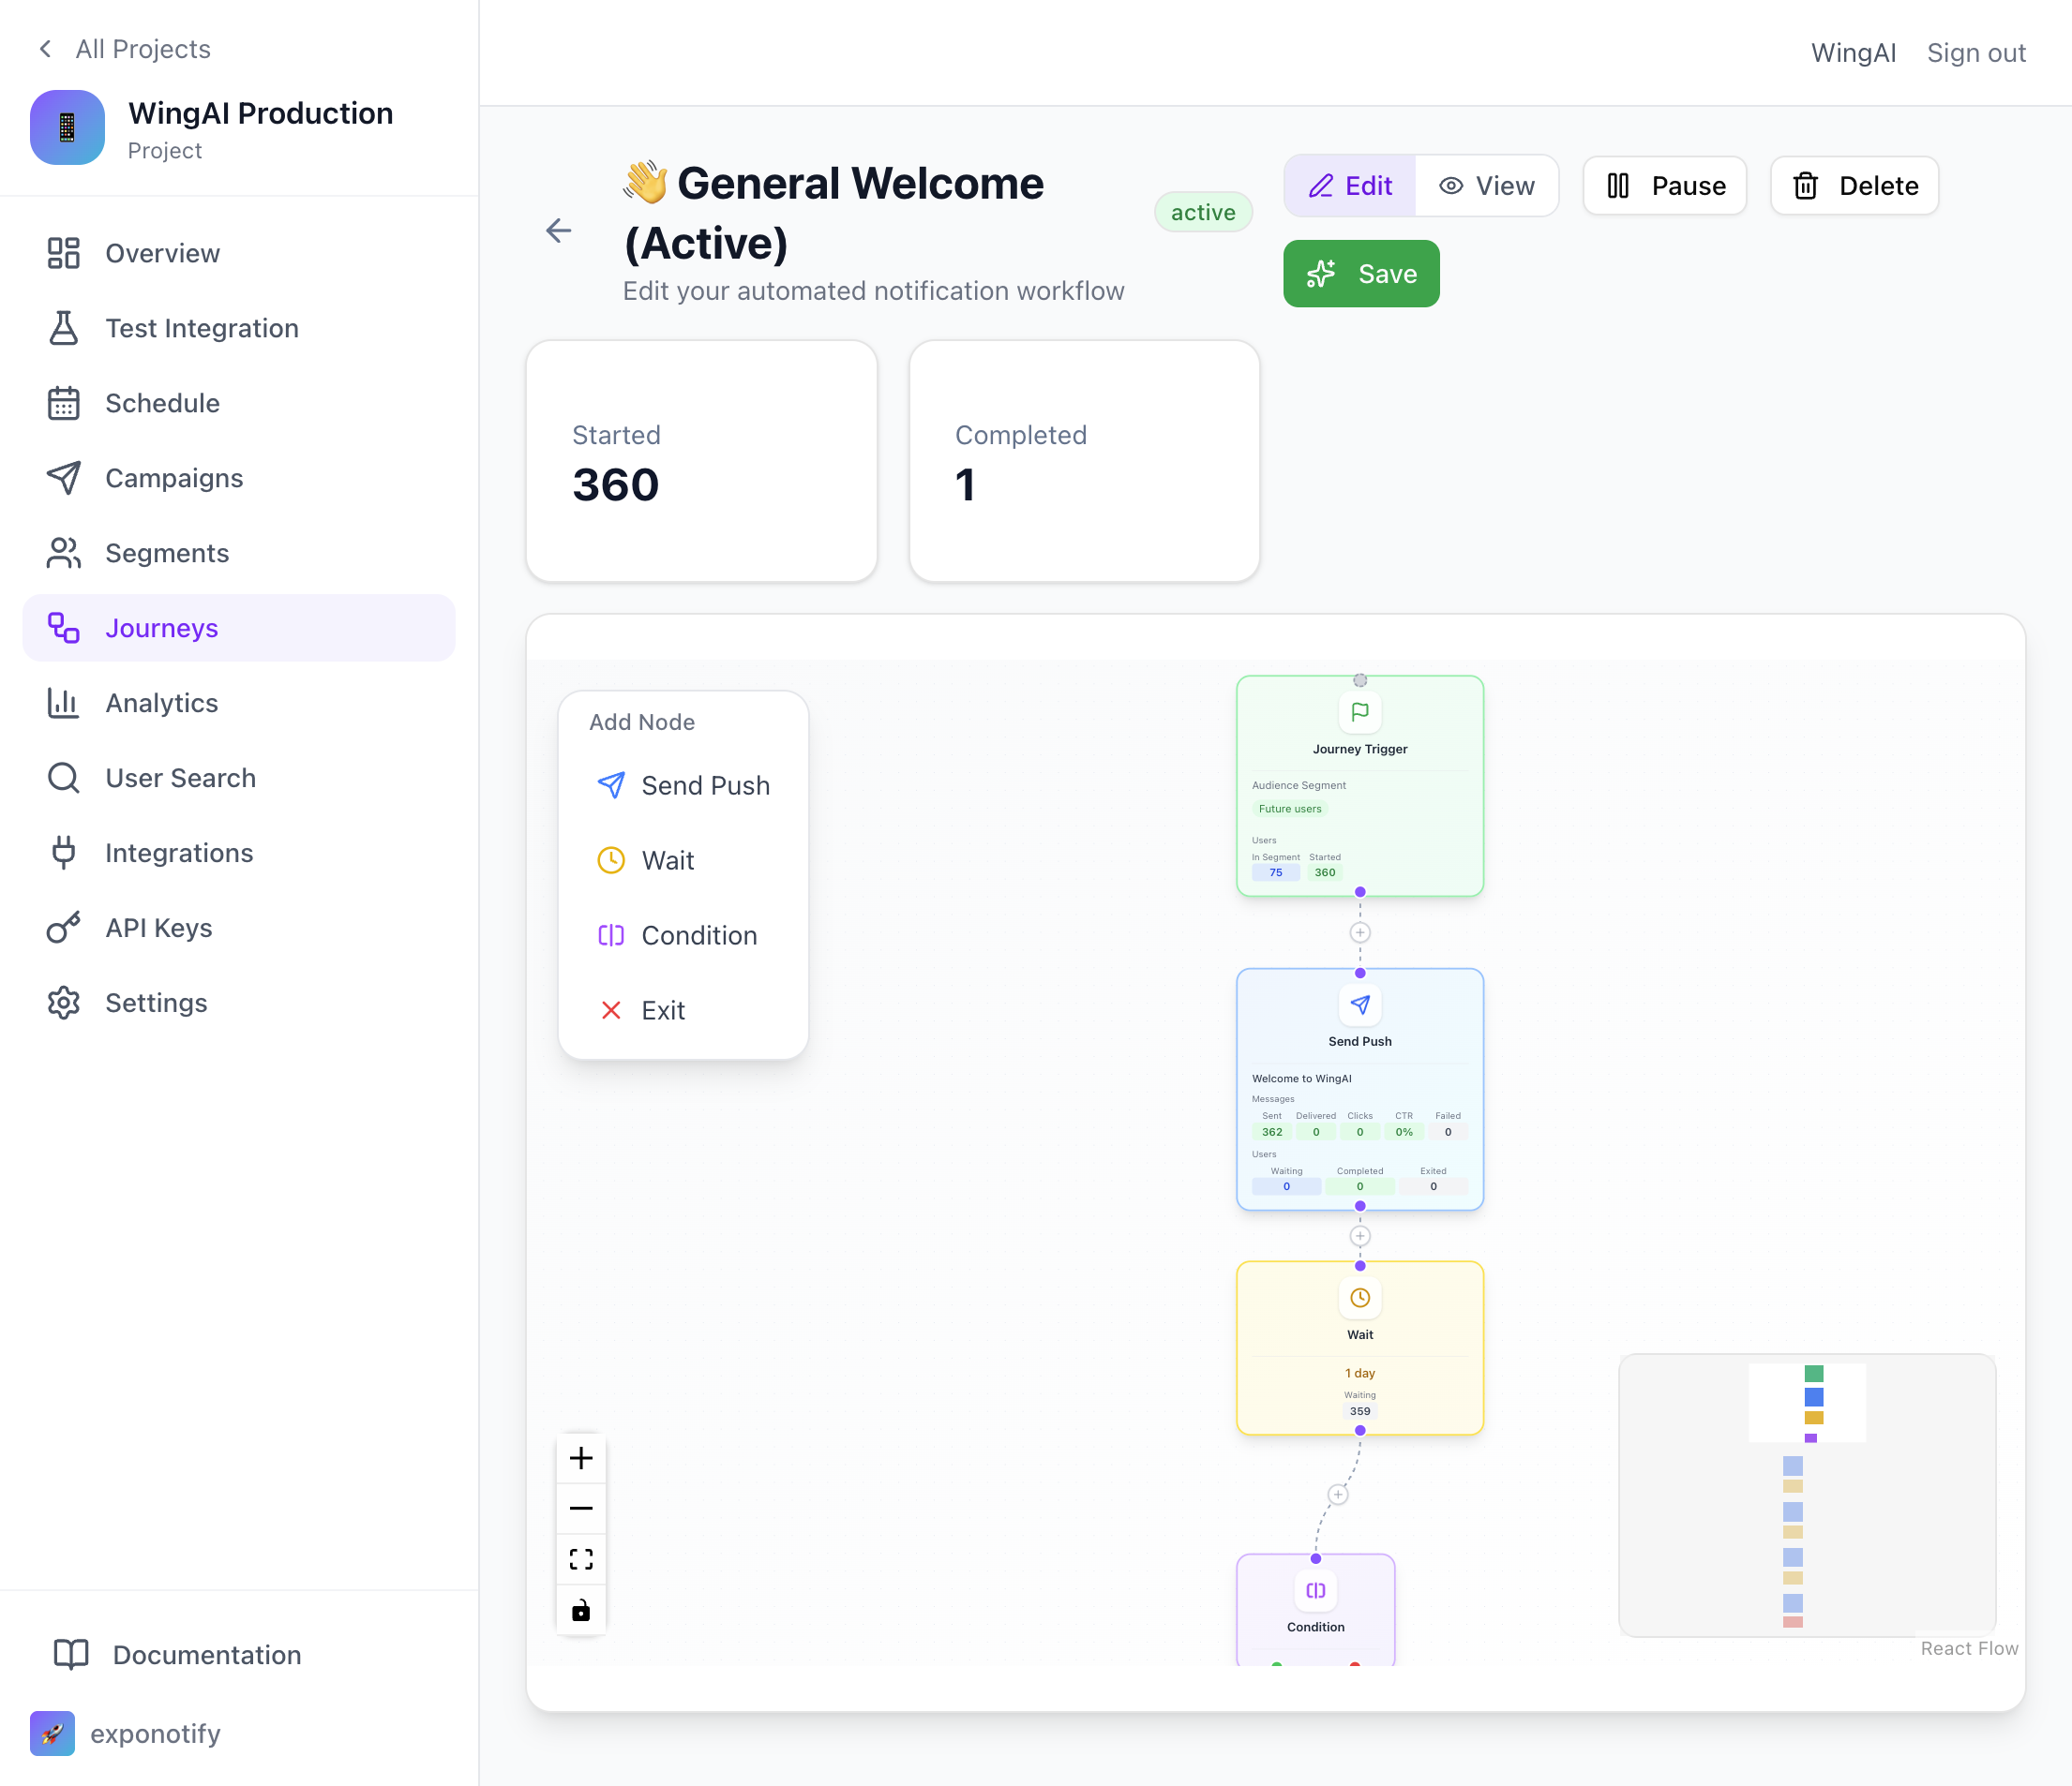The height and width of the screenshot is (1786, 2072).
Task: Open Segments in the sidebar
Action: click(167, 553)
